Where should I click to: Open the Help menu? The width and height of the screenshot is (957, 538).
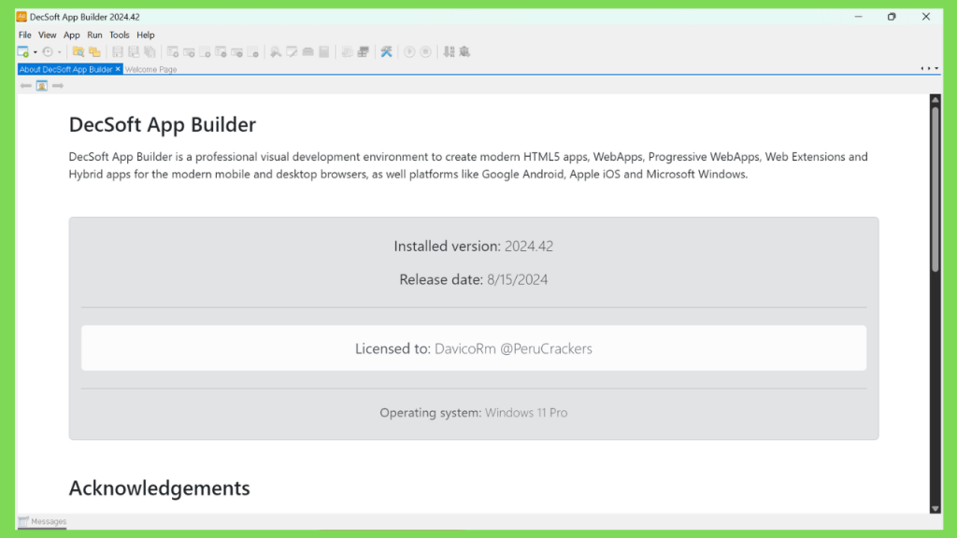145,35
